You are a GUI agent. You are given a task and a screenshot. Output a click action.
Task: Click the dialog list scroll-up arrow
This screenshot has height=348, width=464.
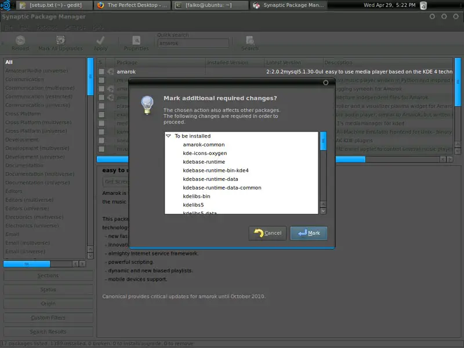pyautogui.click(x=323, y=204)
